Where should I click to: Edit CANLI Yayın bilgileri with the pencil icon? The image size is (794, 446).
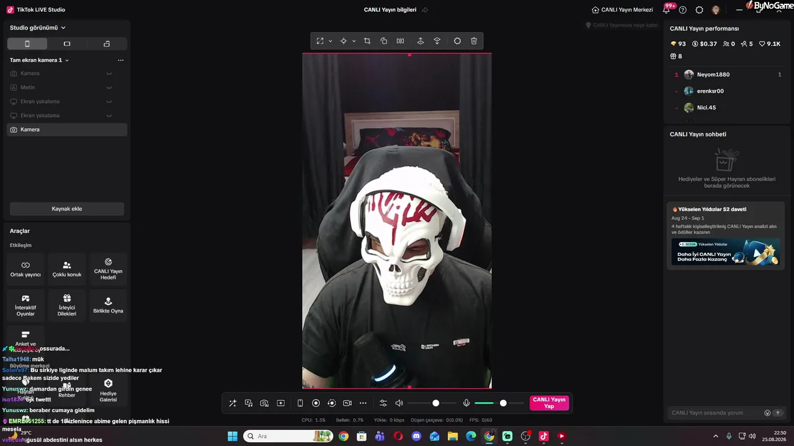click(x=425, y=10)
